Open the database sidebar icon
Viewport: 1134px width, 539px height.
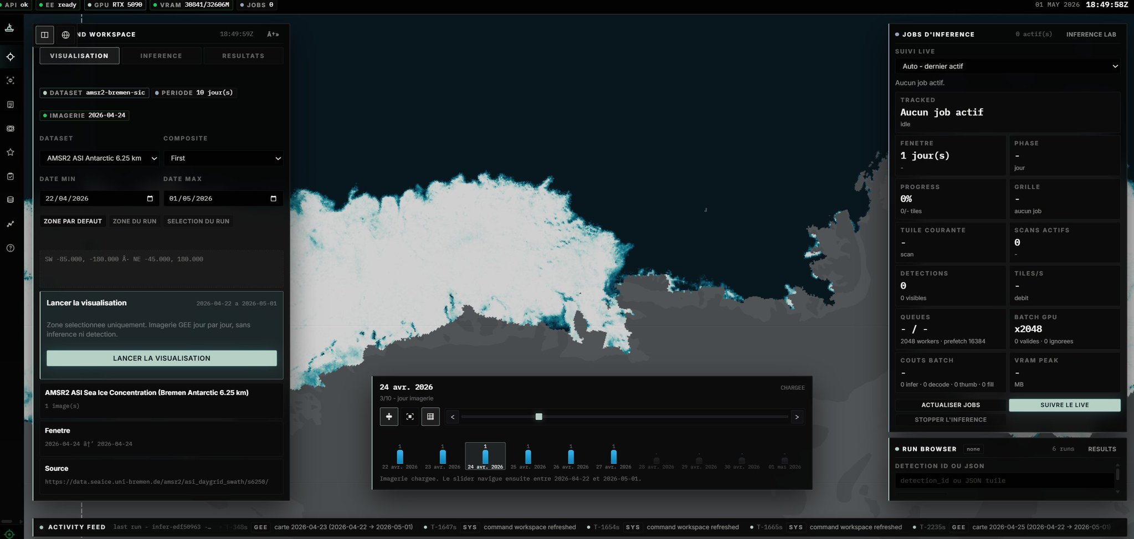pyautogui.click(x=10, y=200)
